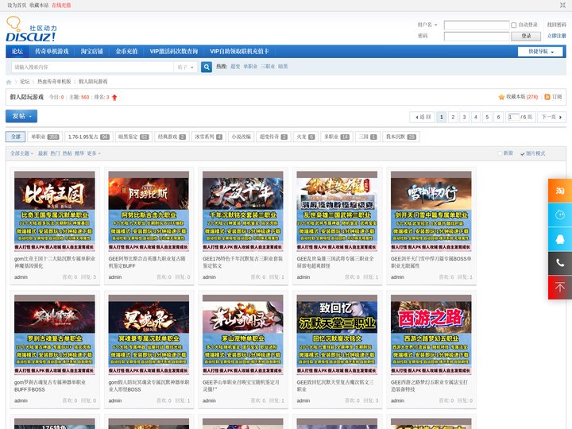Click the home icon in the breadcrumb
Image resolution: width=572 pixels, height=429 pixels.
9,82
